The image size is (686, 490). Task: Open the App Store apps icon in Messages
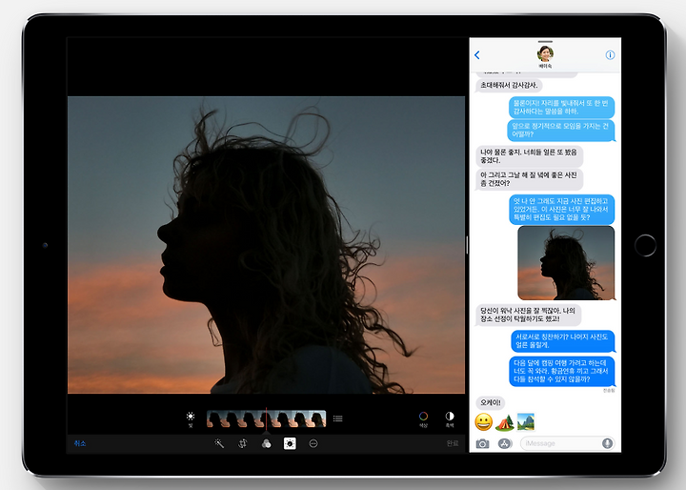click(504, 443)
